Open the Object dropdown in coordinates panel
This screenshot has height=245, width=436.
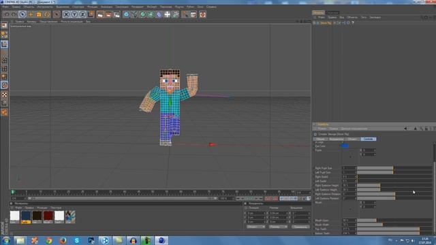[256, 227]
